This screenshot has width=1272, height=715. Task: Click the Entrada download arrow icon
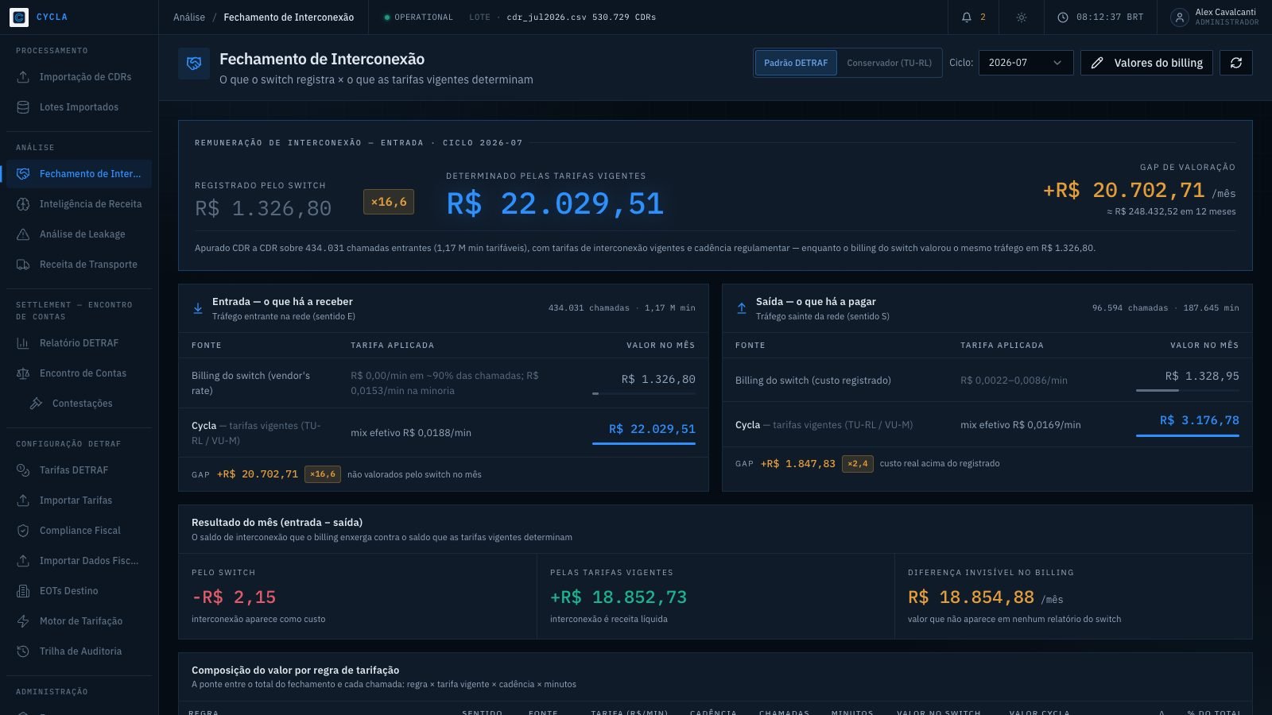pos(198,308)
